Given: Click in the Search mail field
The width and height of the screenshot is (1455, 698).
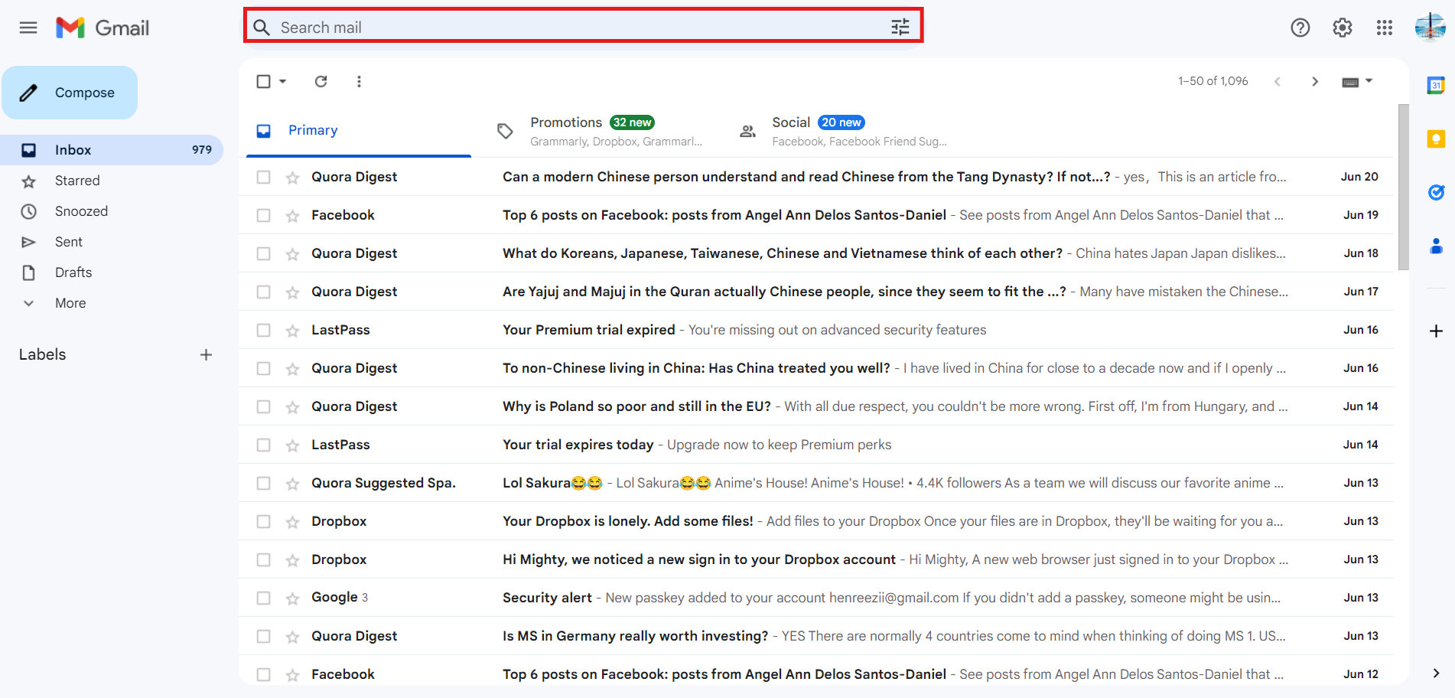Looking at the screenshot, I should point(582,28).
